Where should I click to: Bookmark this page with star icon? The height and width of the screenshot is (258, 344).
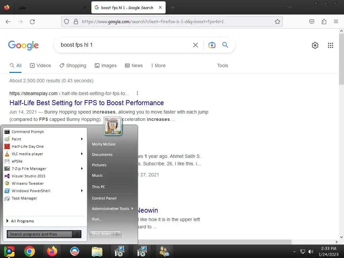pyautogui.click(x=277, y=21)
